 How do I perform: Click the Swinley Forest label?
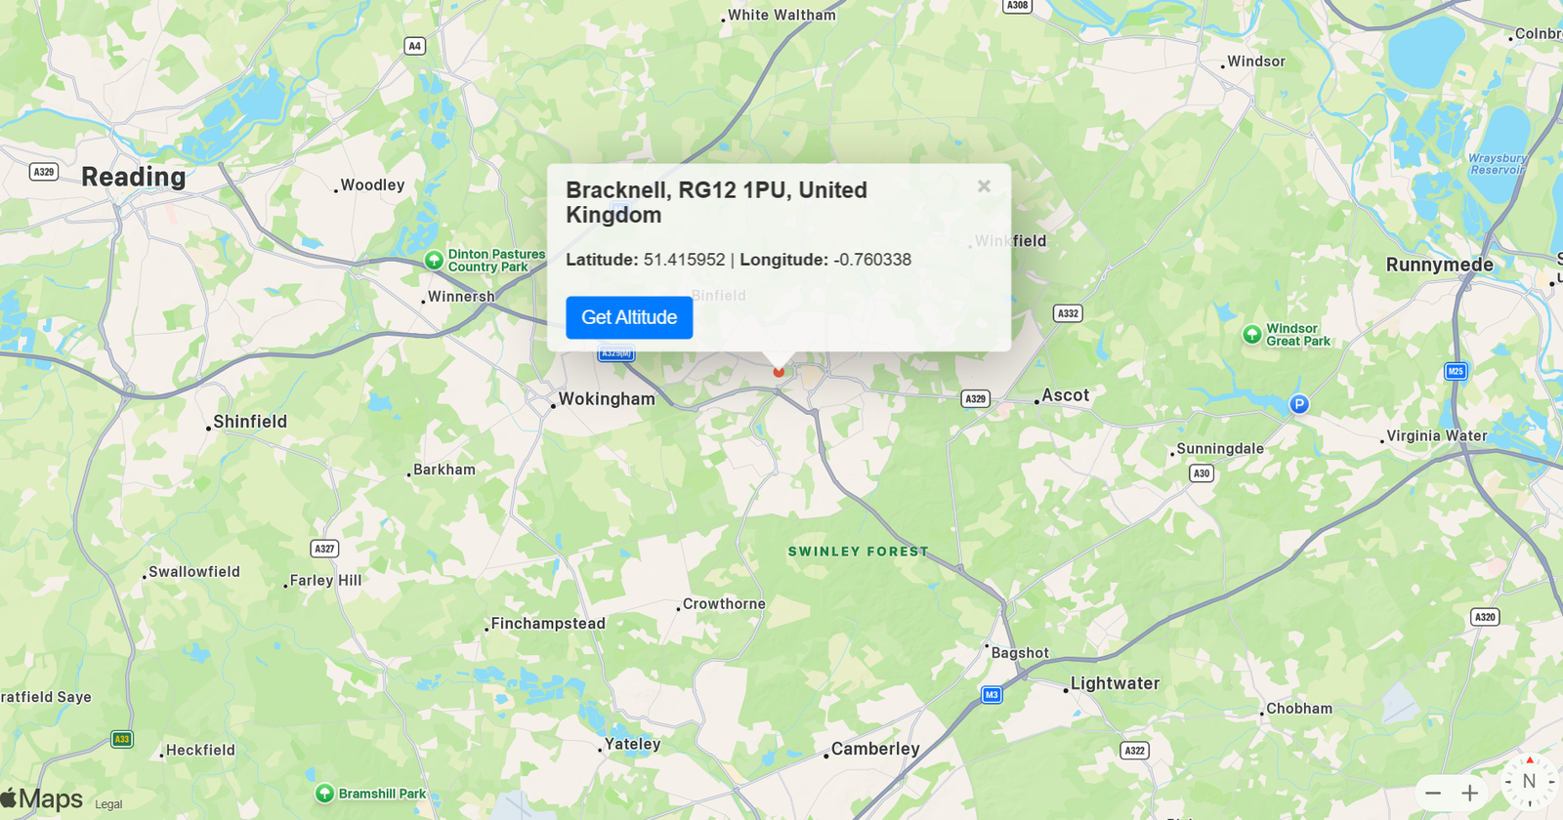click(859, 552)
